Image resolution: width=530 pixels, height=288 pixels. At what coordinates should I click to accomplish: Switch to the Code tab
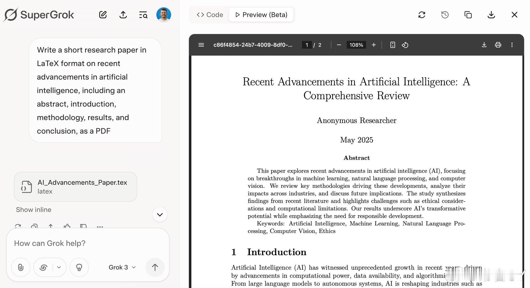pyautogui.click(x=210, y=15)
